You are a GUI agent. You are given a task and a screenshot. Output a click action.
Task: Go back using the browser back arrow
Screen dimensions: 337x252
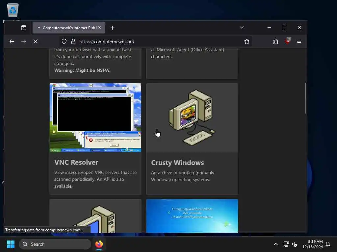point(12,42)
